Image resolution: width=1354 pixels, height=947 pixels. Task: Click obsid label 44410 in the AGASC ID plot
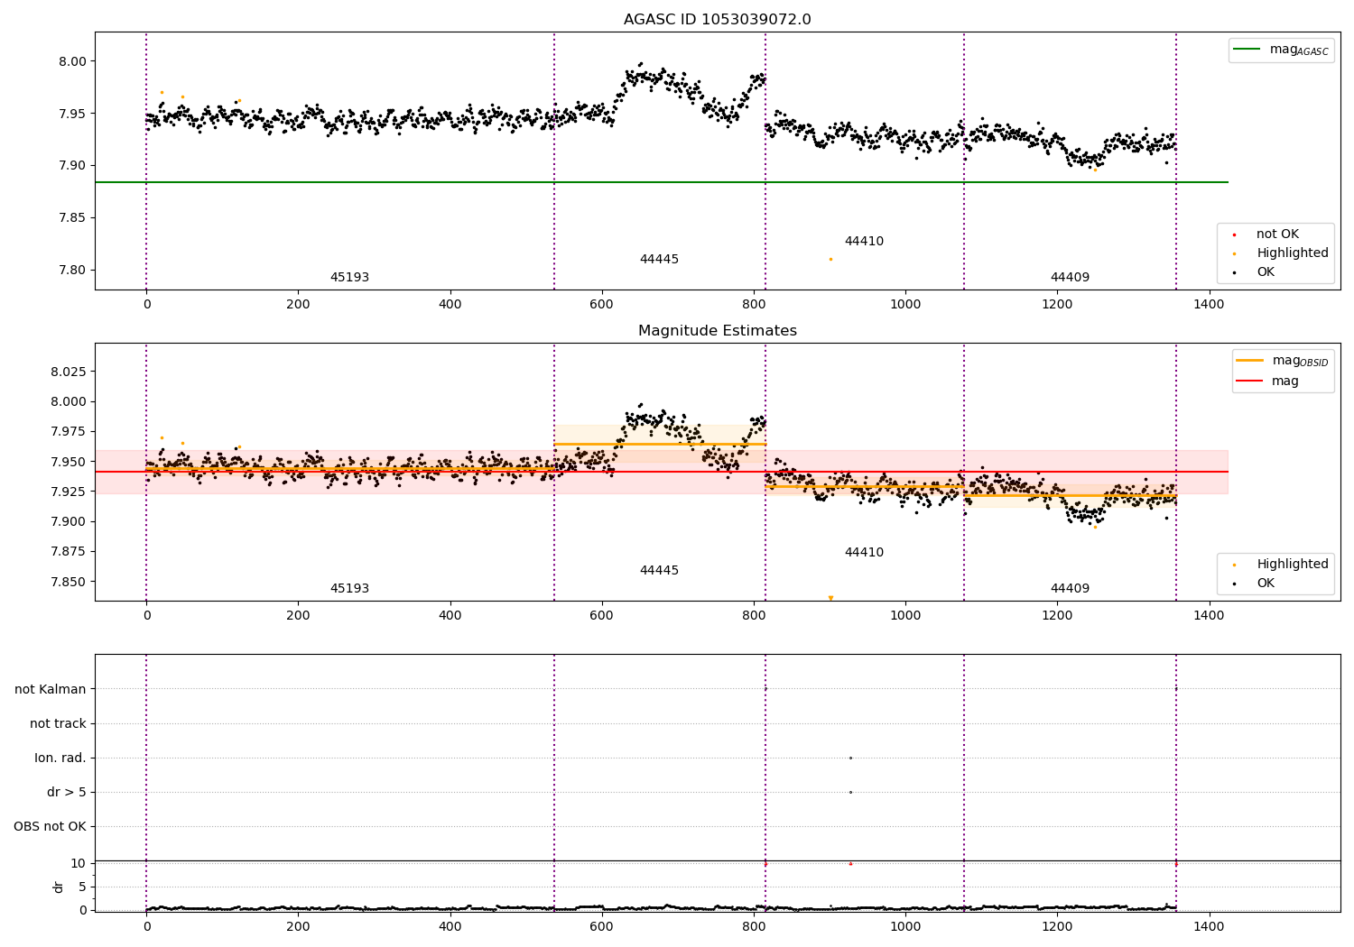tap(864, 242)
